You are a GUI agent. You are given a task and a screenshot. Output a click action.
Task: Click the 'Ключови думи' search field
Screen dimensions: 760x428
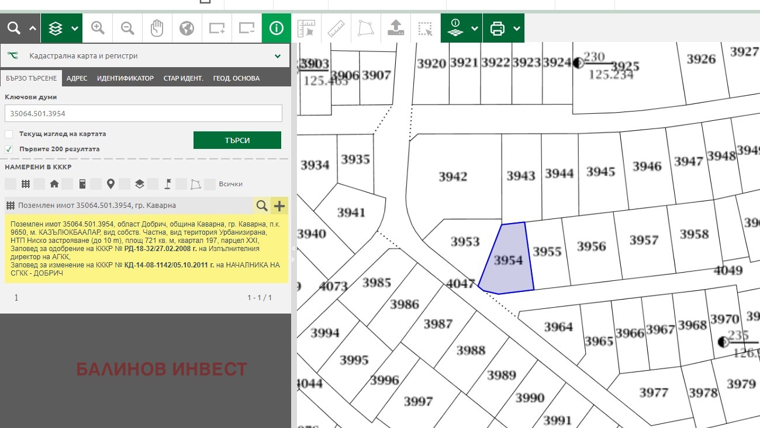point(143,113)
